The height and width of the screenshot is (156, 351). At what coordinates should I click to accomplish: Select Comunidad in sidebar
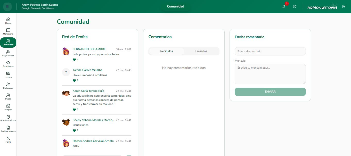click(8, 43)
